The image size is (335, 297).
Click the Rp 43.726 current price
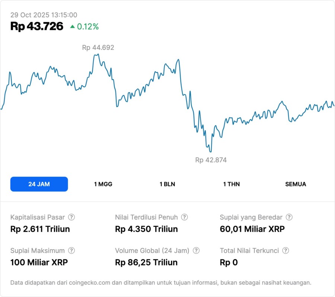pos(37,26)
